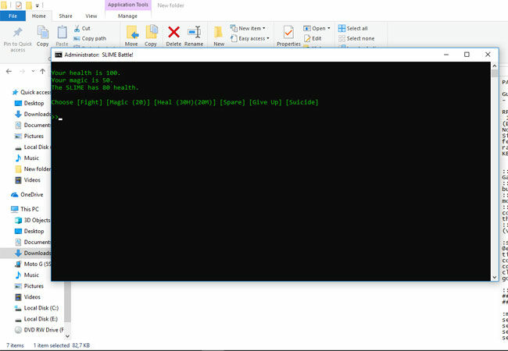Screen dimensions: 508x351
Task: Open Documents under Quick access
Action: coord(33,125)
